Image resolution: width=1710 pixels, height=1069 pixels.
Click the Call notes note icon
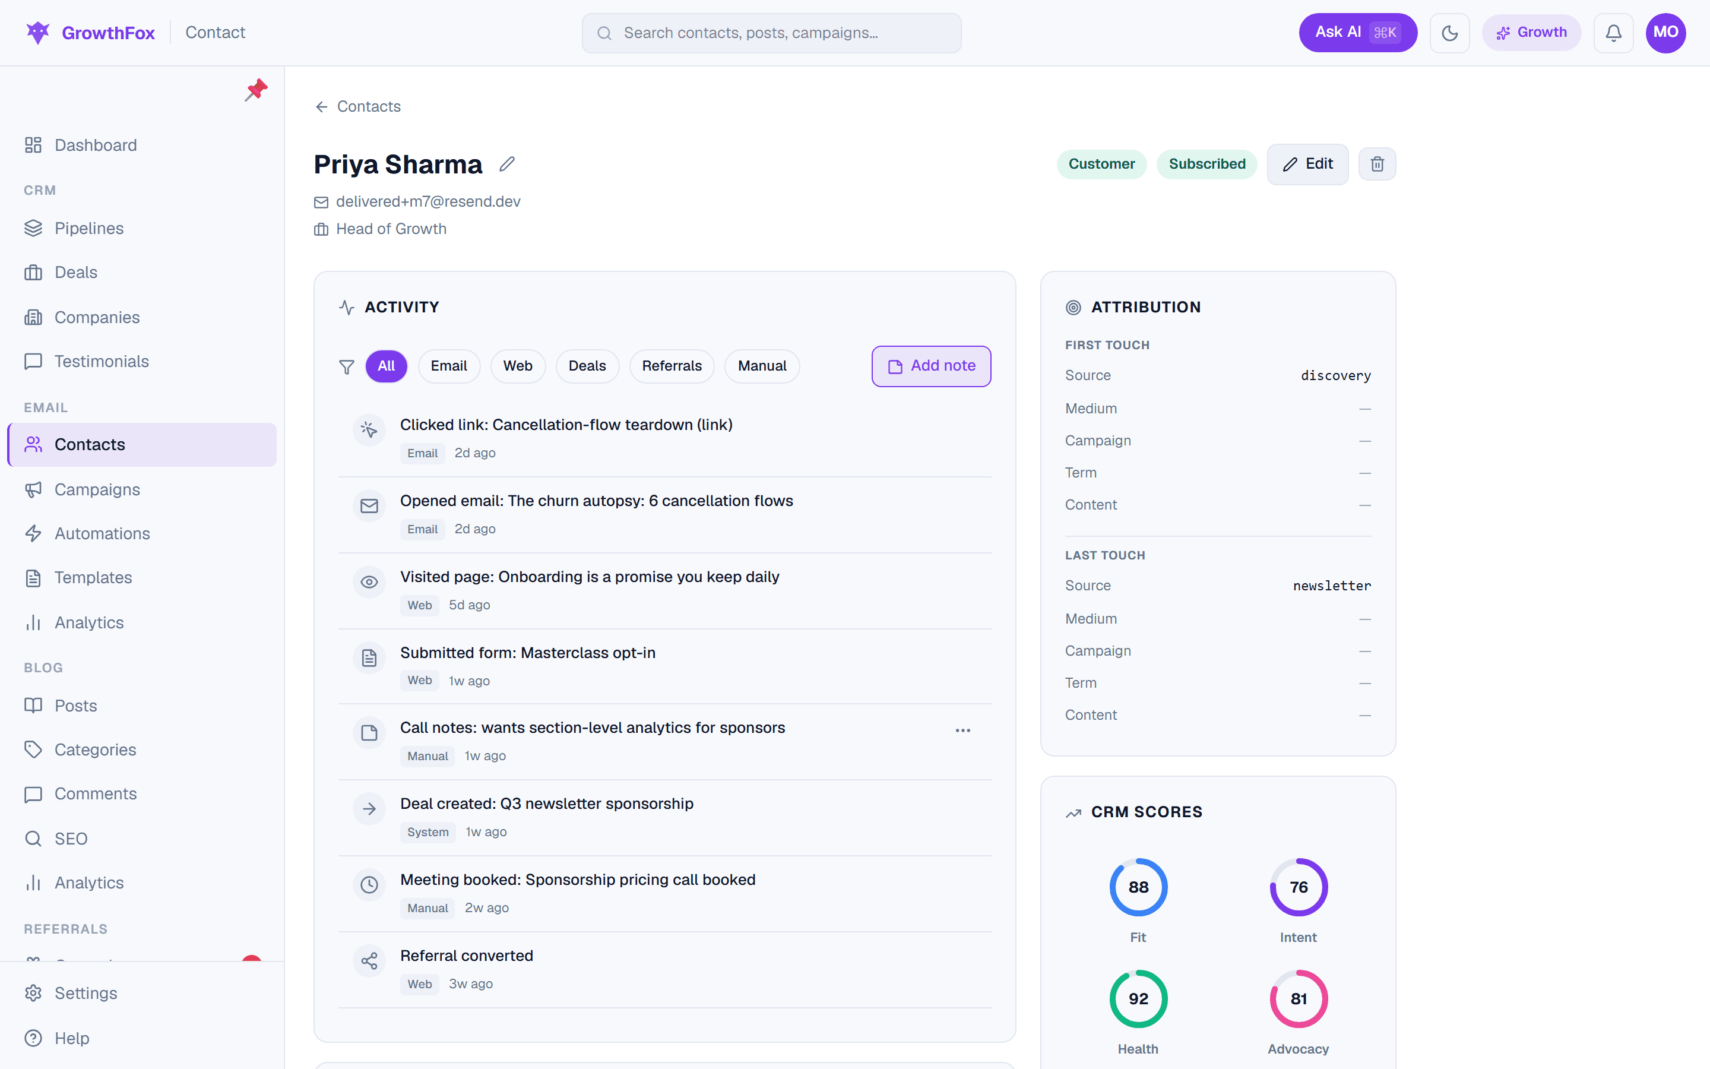tap(369, 733)
